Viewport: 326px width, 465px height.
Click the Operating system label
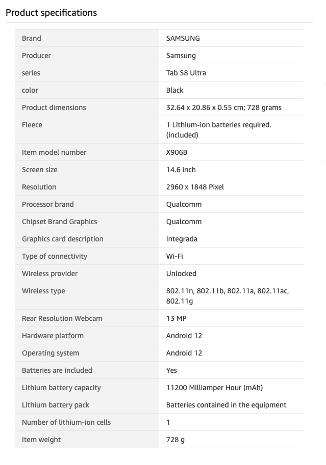pos(51,353)
